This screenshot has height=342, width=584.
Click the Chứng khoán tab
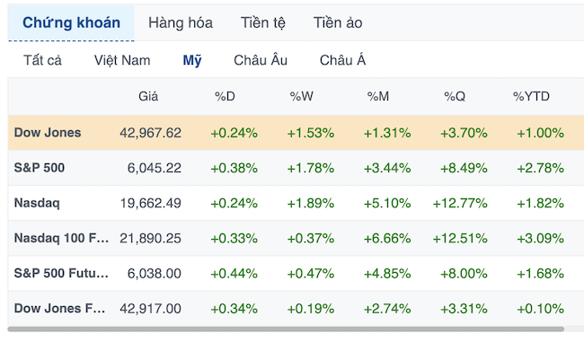pyautogui.click(x=71, y=22)
